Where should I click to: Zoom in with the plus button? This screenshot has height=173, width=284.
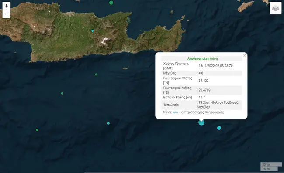pos(7,6)
